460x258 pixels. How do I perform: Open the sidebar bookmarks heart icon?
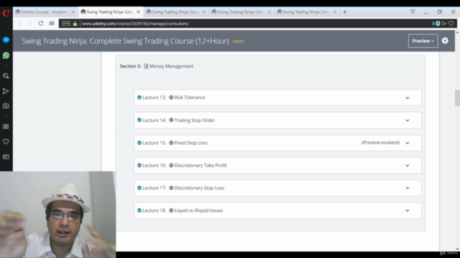(6, 142)
